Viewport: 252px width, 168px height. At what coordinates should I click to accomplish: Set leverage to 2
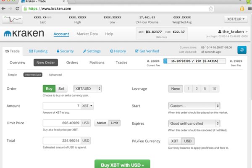click(x=197, y=89)
